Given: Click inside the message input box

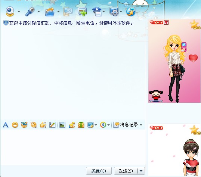Looking at the screenshot, I should [x=73, y=147].
